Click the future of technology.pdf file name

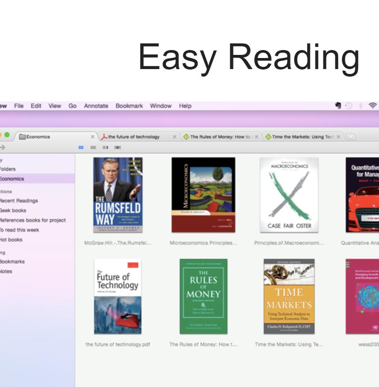click(x=118, y=344)
